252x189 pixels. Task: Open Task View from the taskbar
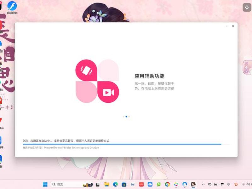(98, 185)
